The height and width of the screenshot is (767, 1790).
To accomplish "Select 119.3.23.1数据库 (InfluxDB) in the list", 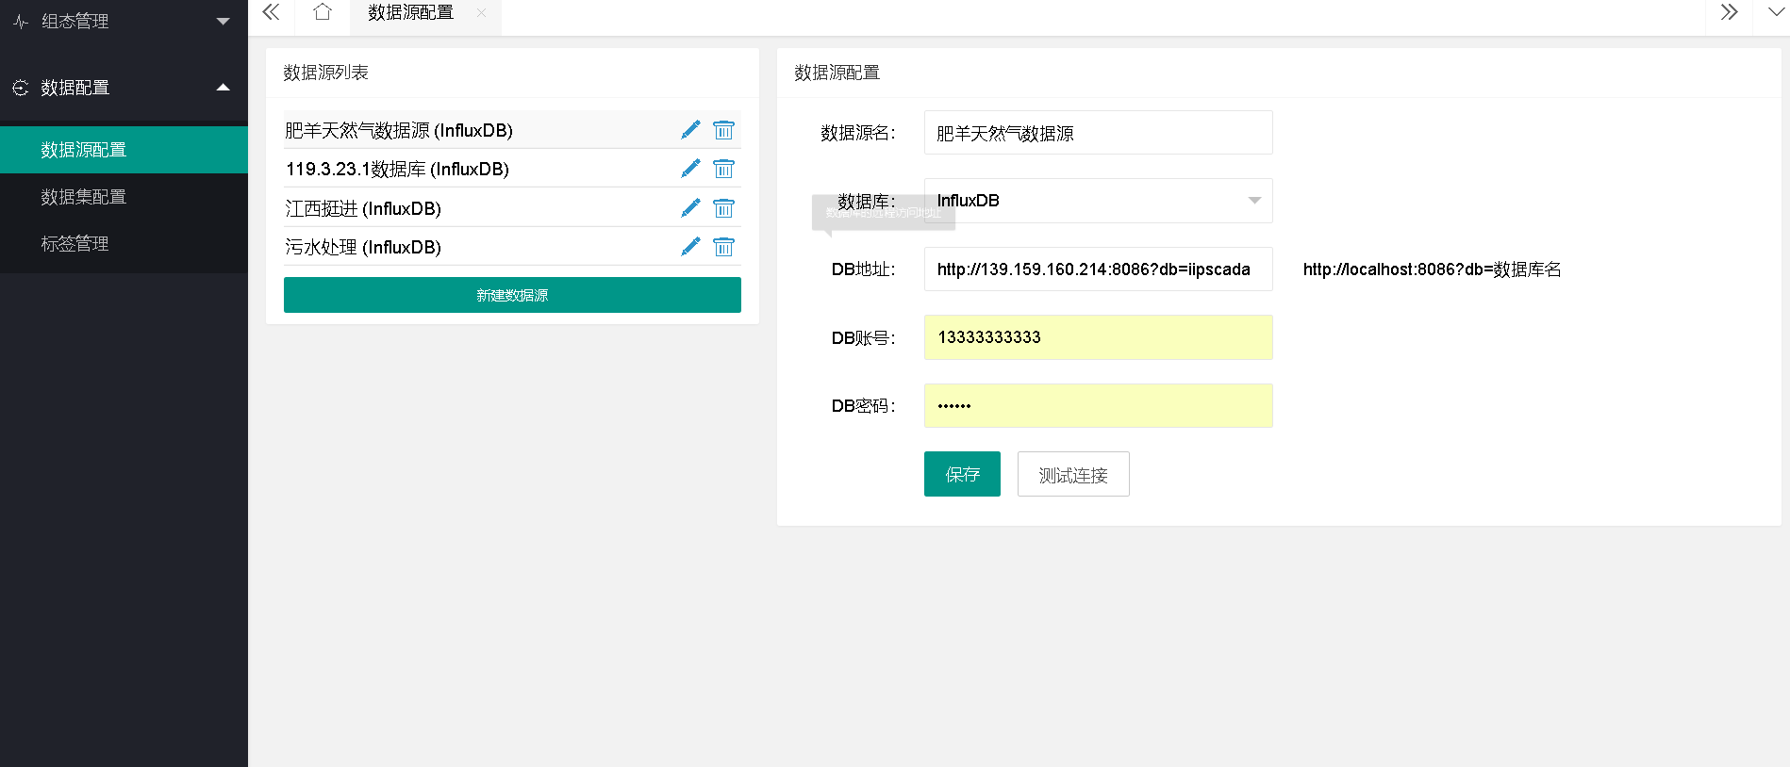I will pyautogui.click(x=397, y=169).
